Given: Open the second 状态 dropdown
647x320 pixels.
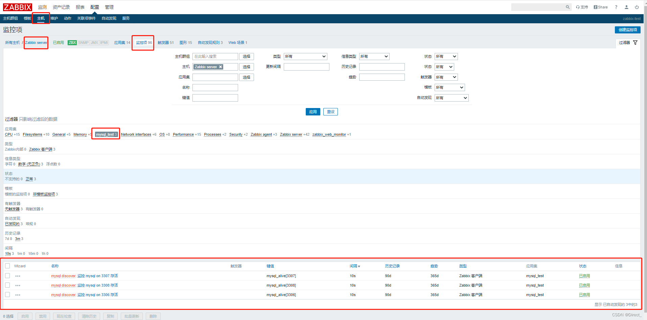Looking at the screenshot, I should pyautogui.click(x=444, y=67).
